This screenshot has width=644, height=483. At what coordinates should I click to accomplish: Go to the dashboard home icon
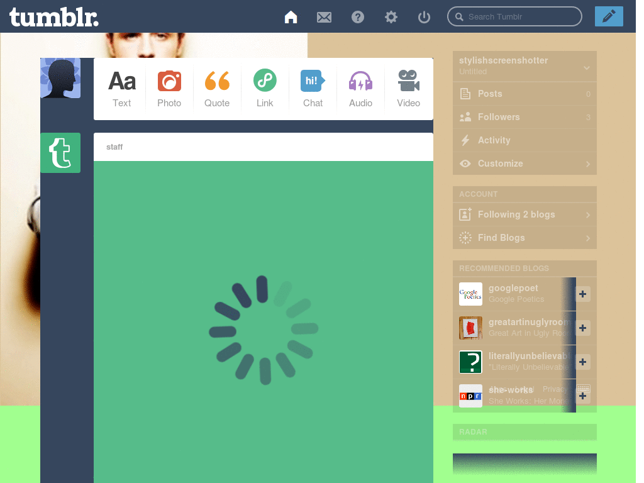tap(291, 17)
